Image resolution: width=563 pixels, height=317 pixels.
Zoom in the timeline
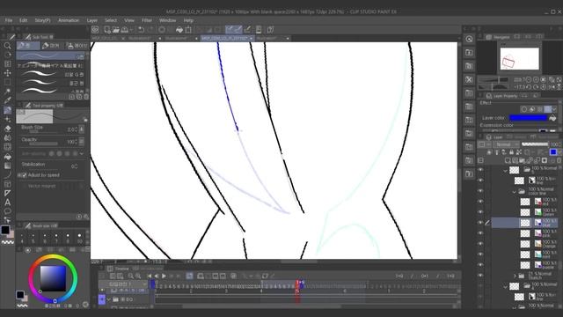tap(138, 276)
